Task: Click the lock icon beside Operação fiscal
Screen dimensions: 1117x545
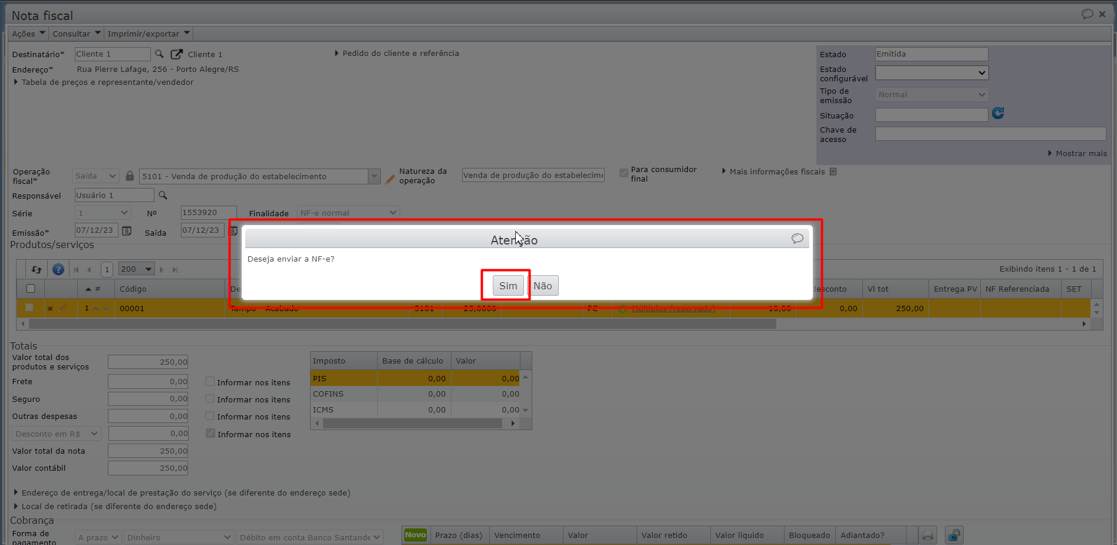Action: (130, 176)
